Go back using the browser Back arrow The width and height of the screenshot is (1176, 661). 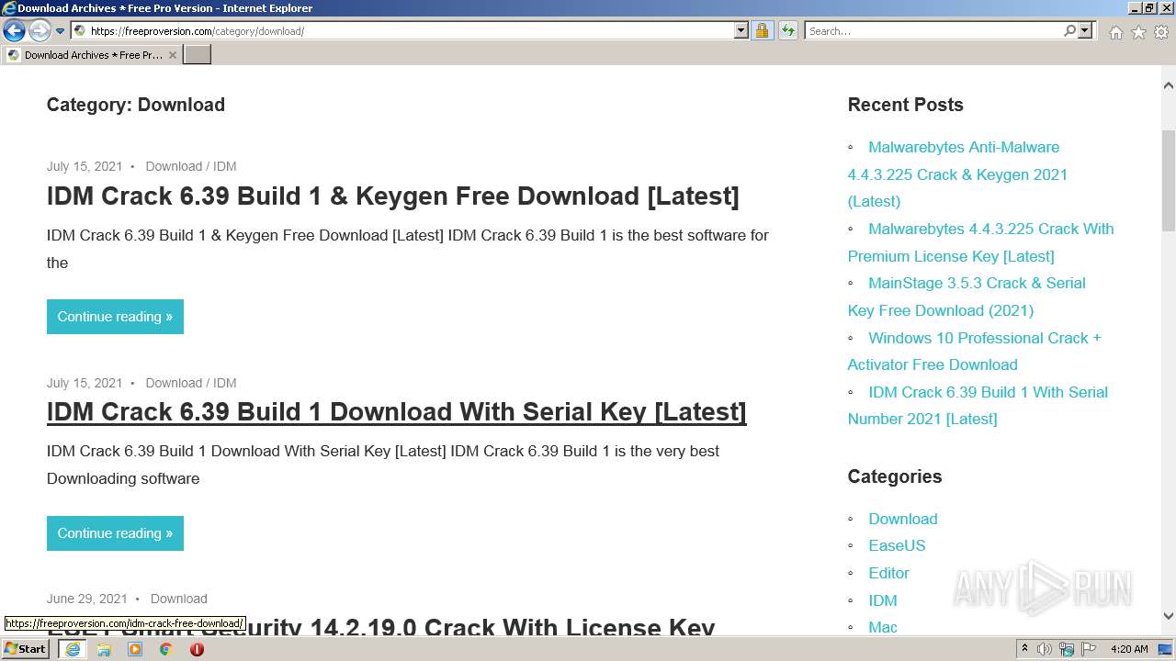coord(14,31)
